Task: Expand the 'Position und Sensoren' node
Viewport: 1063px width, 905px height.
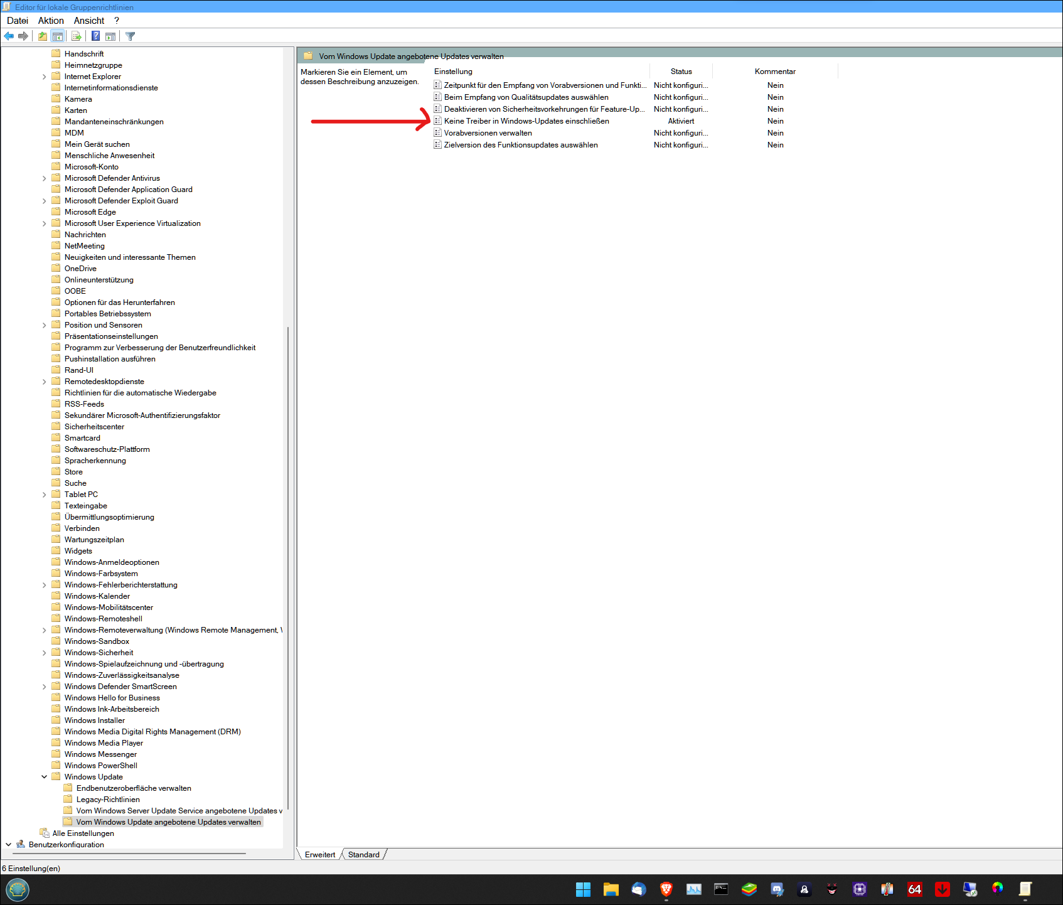Action: (45, 325)
